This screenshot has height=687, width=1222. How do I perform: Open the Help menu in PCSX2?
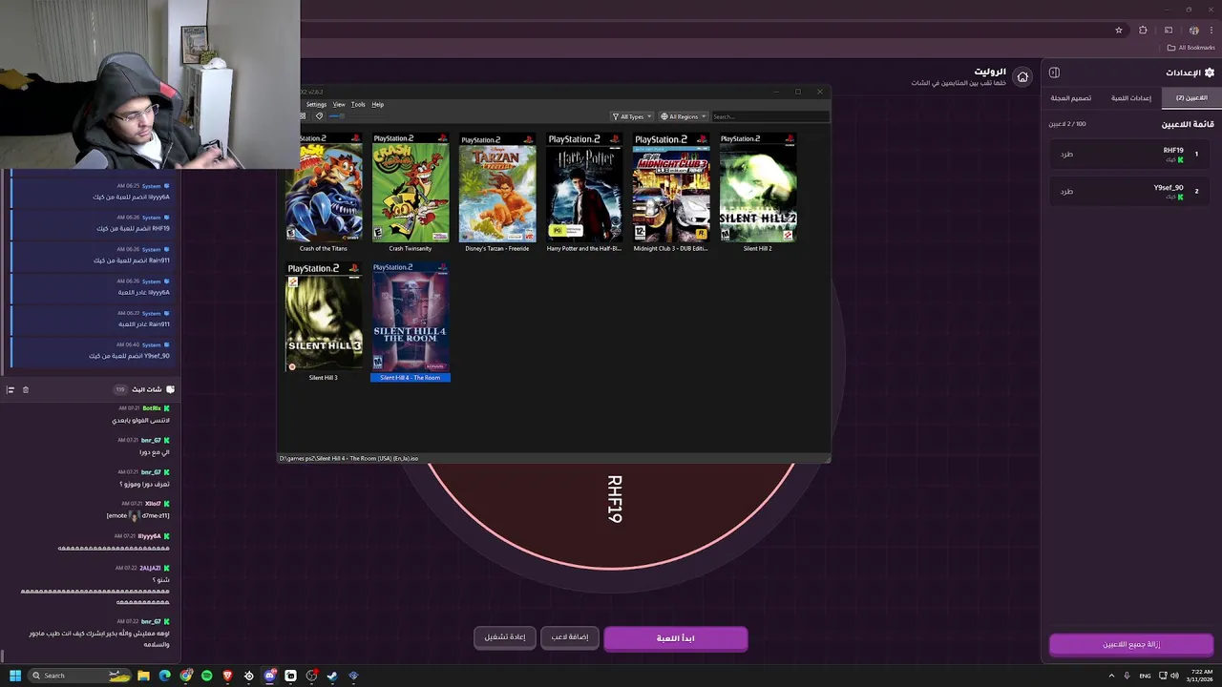tap(378, 104)
